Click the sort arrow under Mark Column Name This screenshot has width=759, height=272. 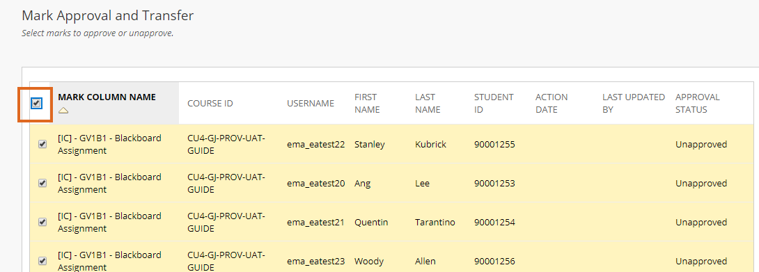[x=63, y=111]
